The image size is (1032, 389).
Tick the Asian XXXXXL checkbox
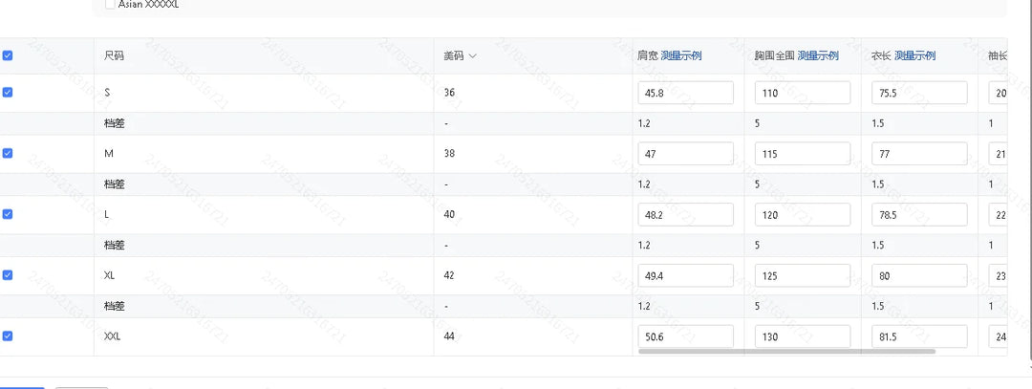point(110,4)
